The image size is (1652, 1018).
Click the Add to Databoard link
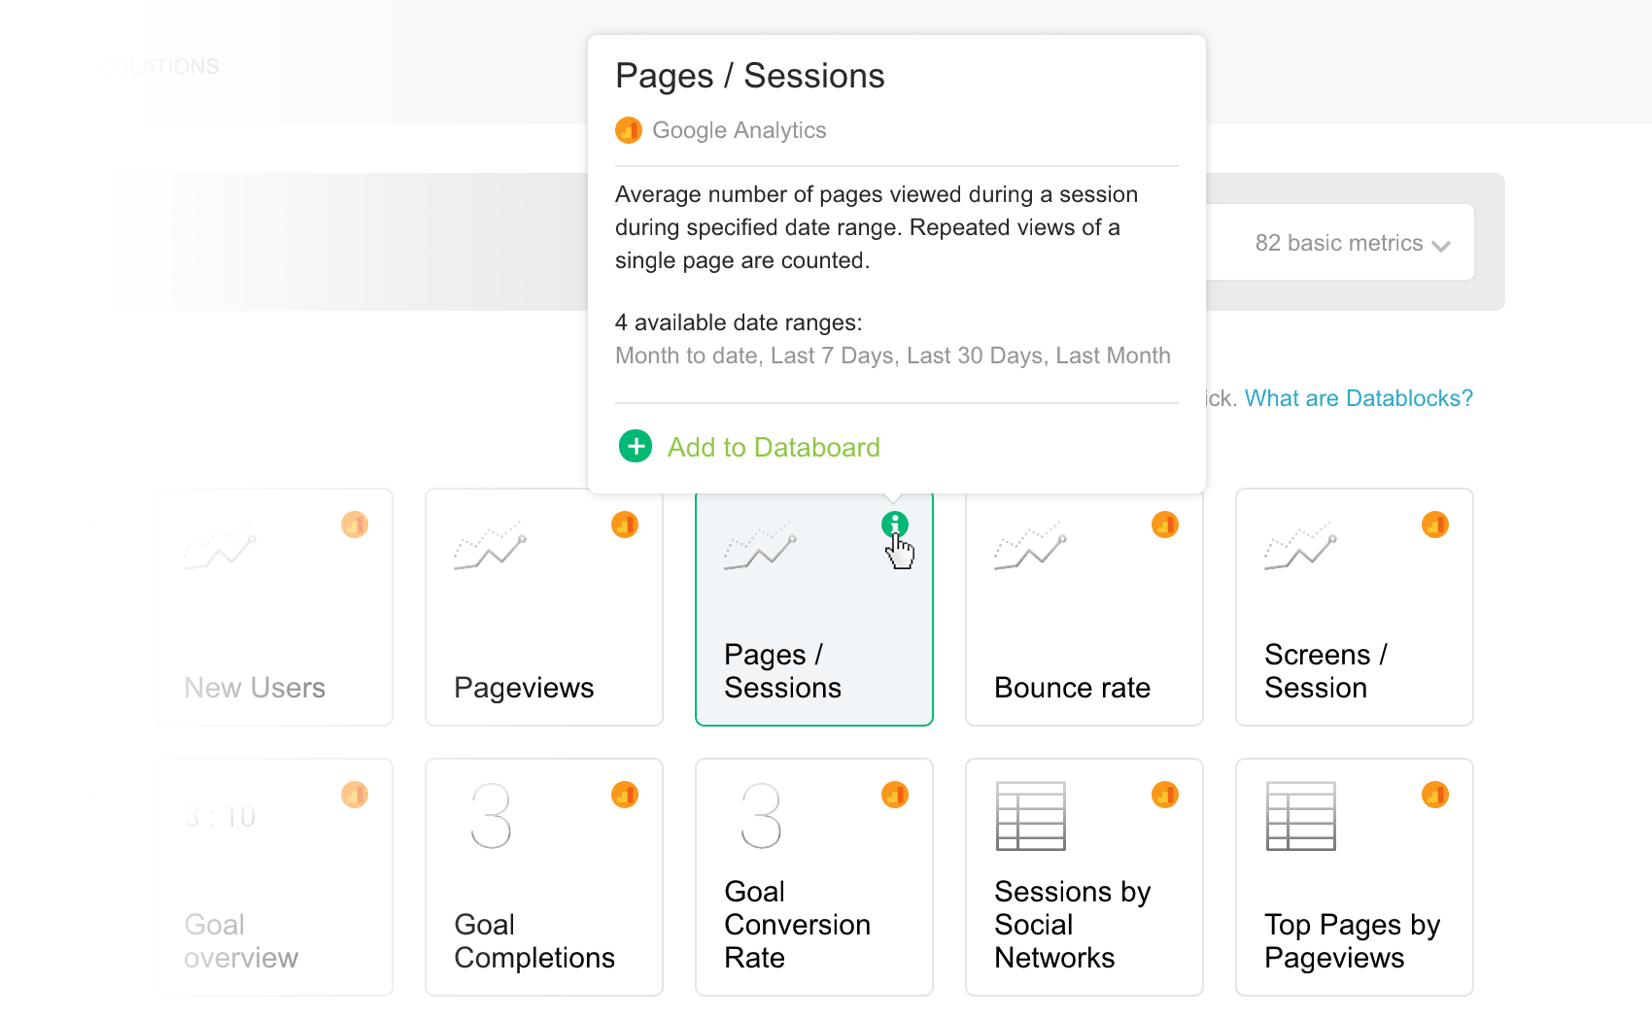pos(774,447)
